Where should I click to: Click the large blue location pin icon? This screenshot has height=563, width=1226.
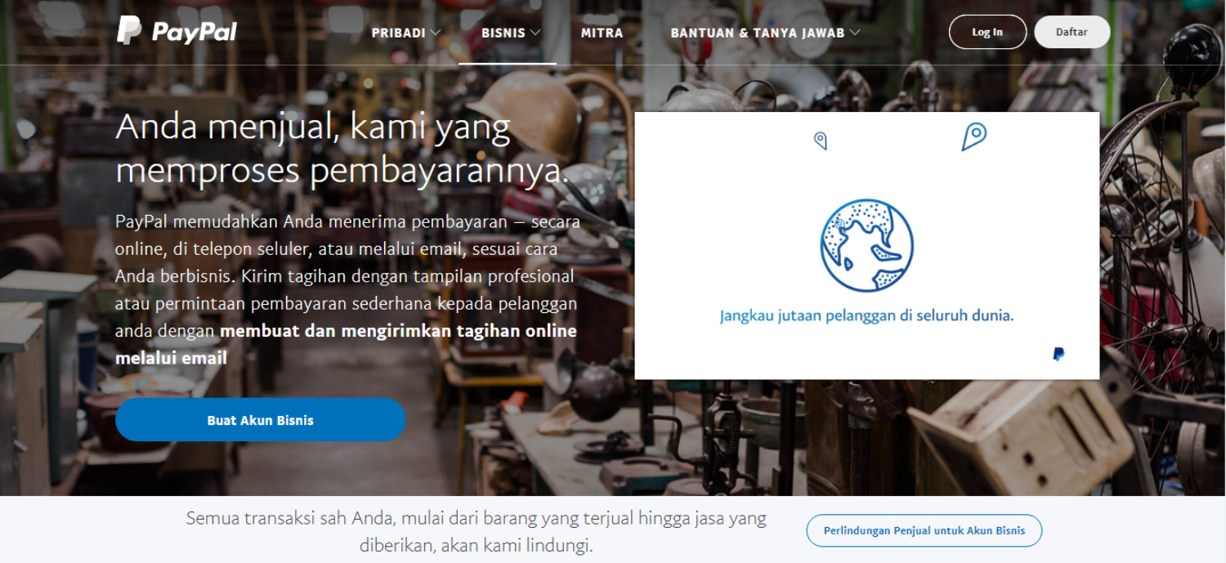973,136
